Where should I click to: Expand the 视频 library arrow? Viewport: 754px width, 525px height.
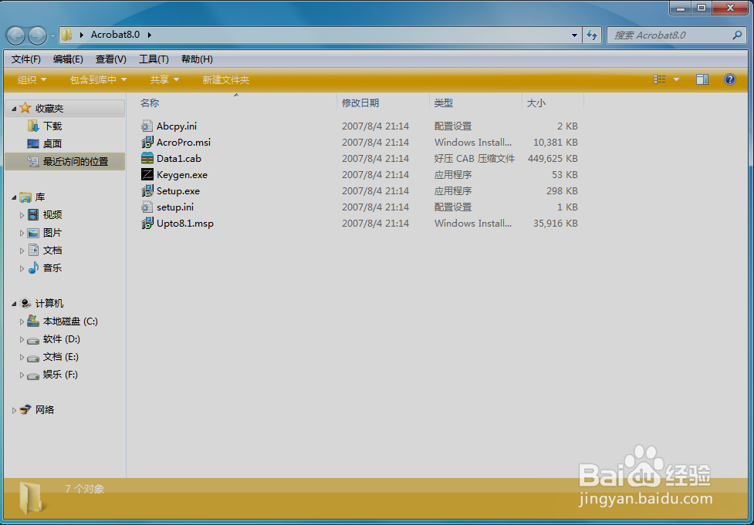tap(22, 215)
